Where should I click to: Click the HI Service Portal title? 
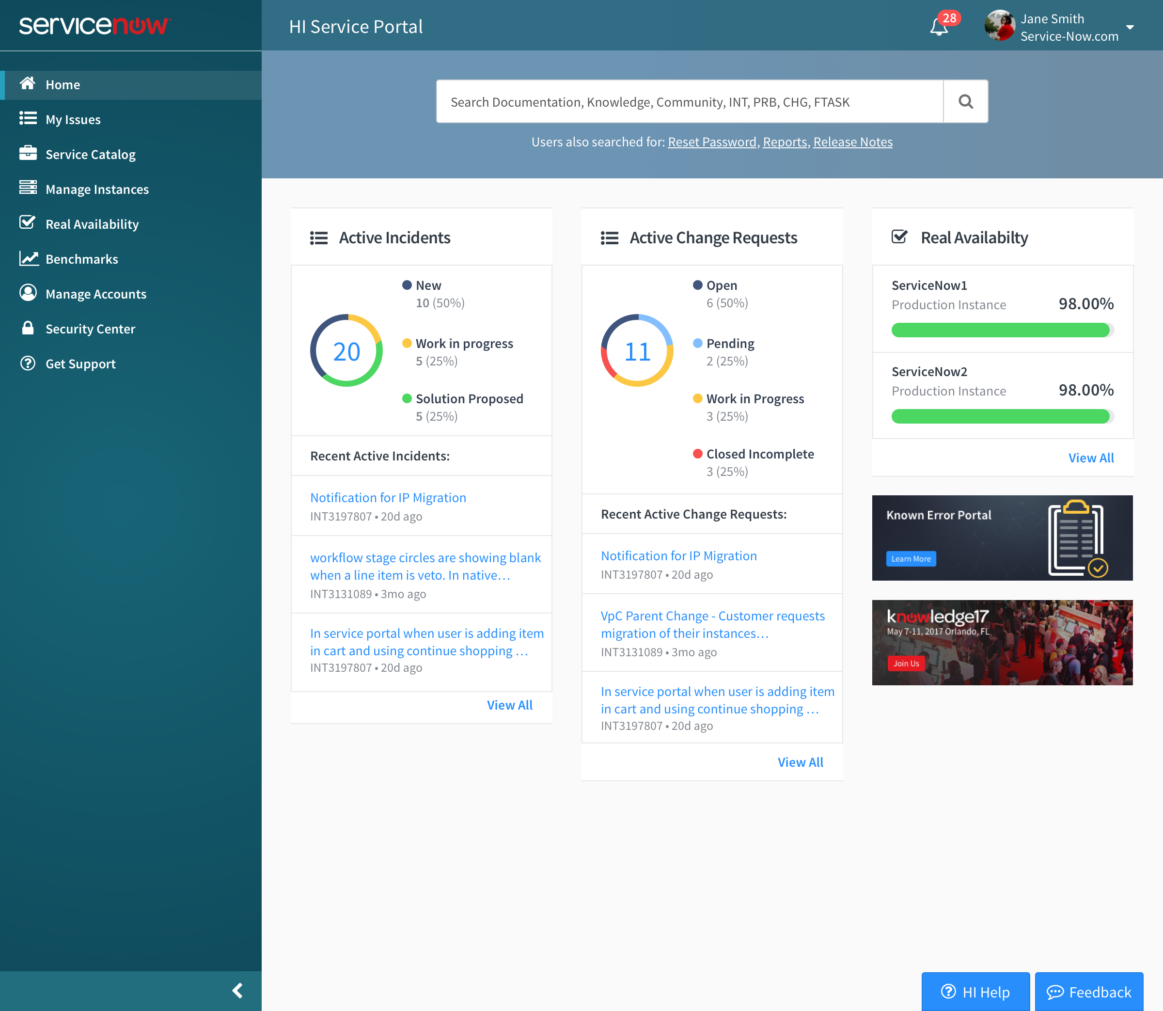pyautogui.click(x=356, y=27)
